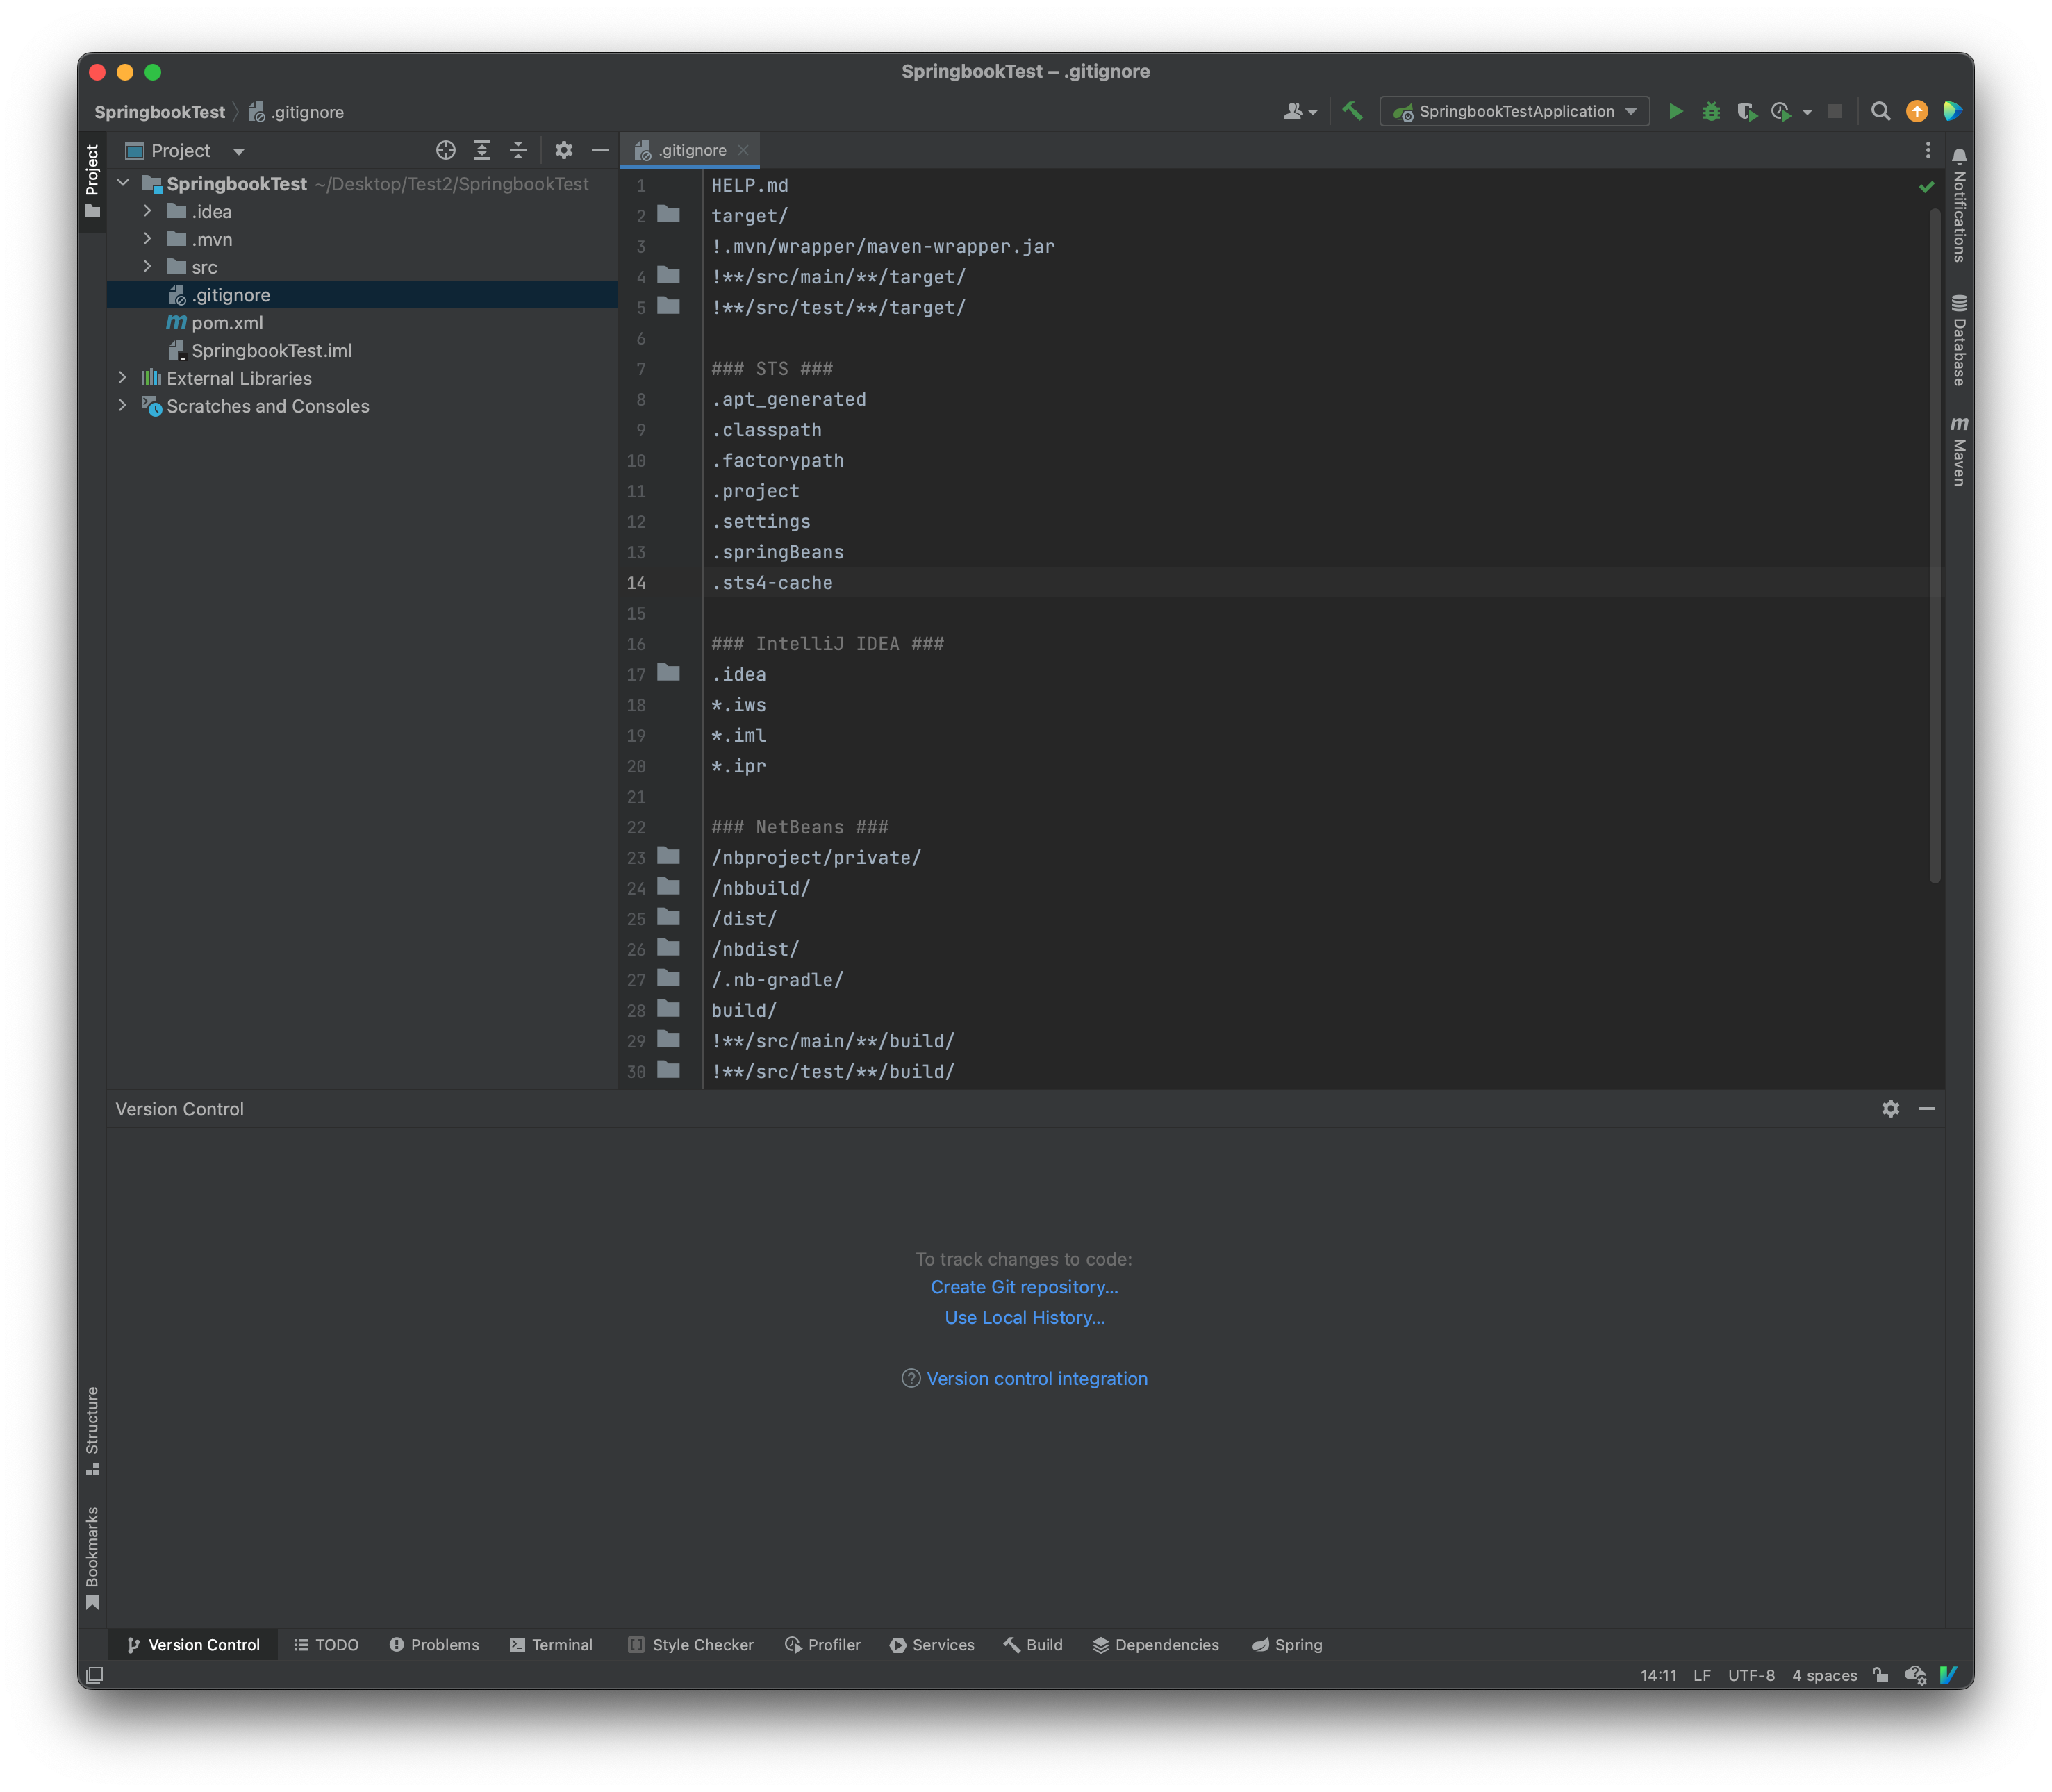
Task: Collapse the SpringbookTest root node
Action: 122,183
